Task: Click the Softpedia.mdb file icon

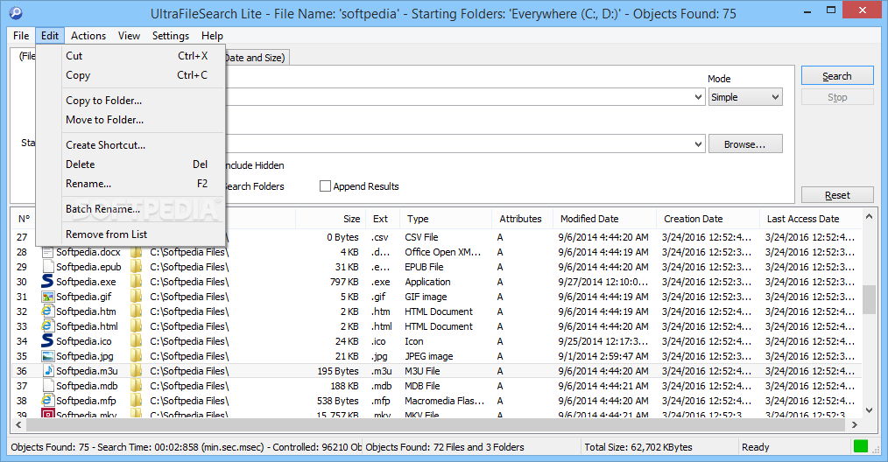Action: [47, 386]
